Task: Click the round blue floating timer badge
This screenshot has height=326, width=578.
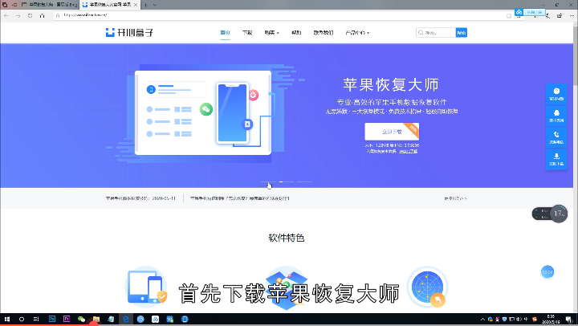Action: [x=547, y=272]
